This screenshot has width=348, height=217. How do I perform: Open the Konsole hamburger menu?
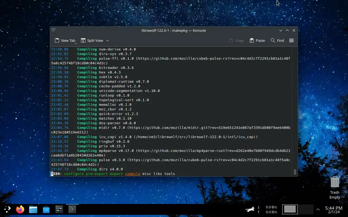pos(291,40)
